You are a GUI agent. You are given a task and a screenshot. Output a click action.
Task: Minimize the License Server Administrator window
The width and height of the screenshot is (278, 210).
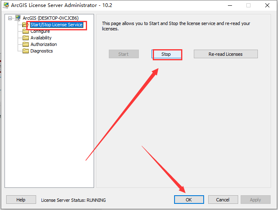coord(230,5)
